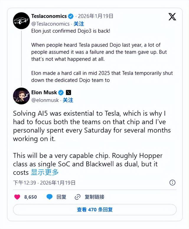Click the @elonmusk handle
The width and height of the screenshot is (189, 229).
tap(45, 100)
